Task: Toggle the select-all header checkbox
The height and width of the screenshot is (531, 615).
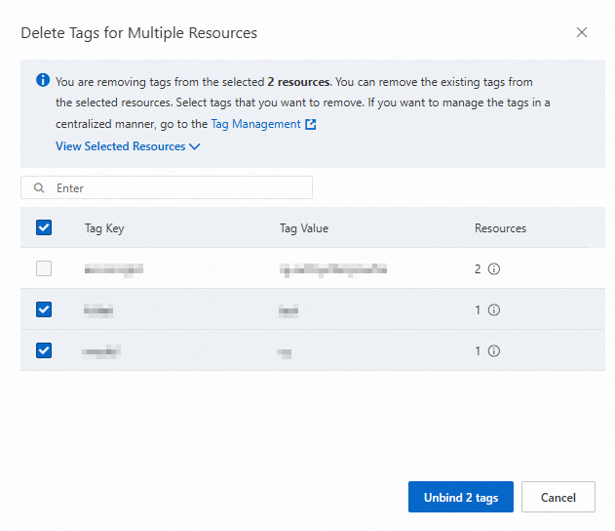Action: (44, 227)
